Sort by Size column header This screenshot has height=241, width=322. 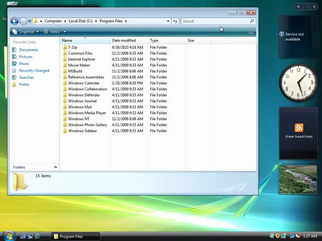(x=198, y=40)
